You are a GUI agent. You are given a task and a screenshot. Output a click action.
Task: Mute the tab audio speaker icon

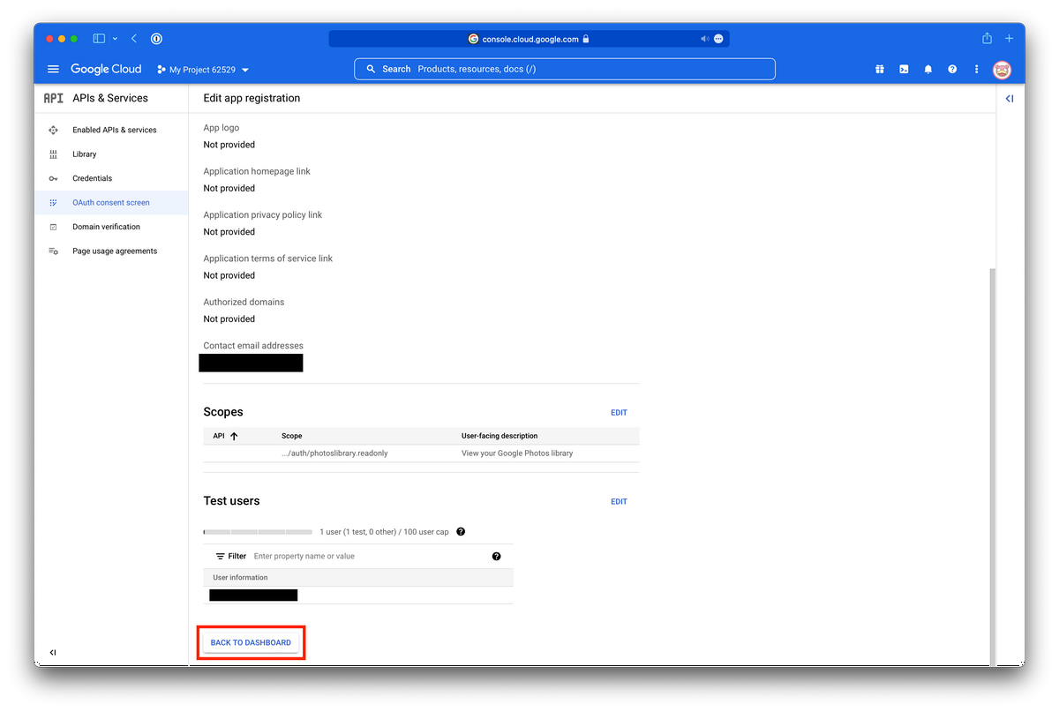(x=705, y=39)
